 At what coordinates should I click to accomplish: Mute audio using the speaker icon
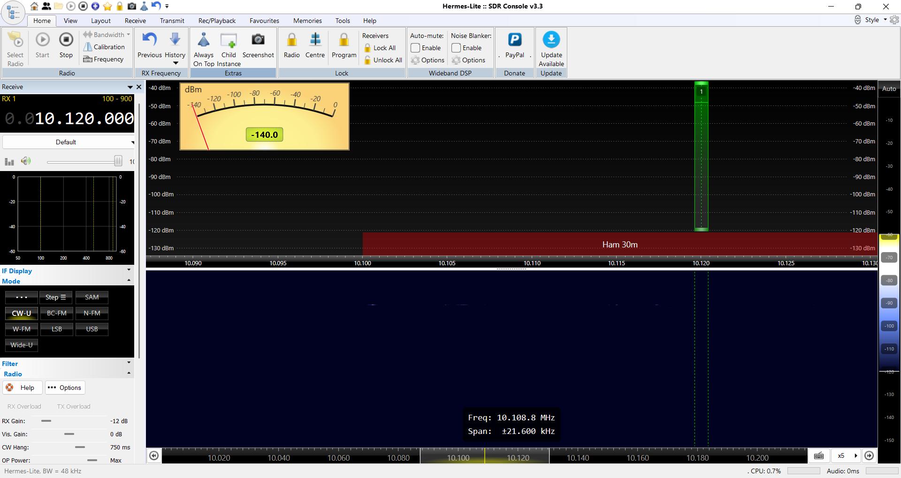pyautogui.click(x=26, y=161)
